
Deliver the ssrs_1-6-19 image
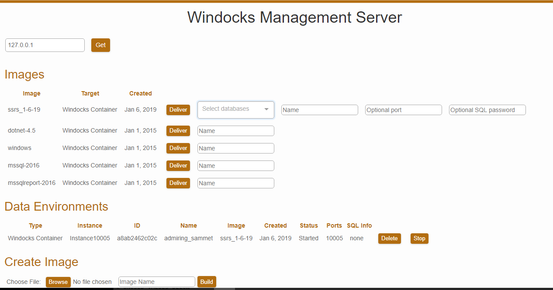tap(178, 109)
